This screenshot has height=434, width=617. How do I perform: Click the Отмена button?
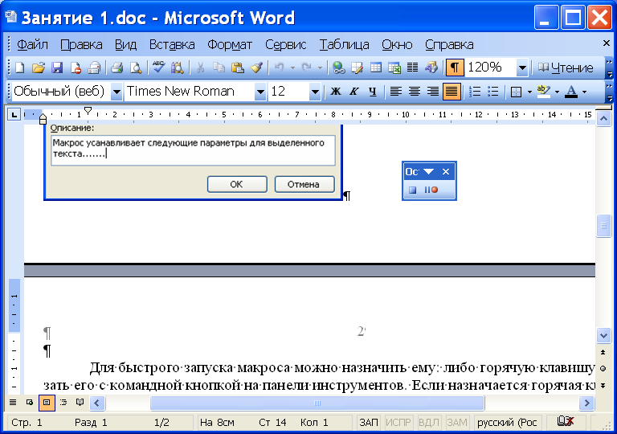304,184
